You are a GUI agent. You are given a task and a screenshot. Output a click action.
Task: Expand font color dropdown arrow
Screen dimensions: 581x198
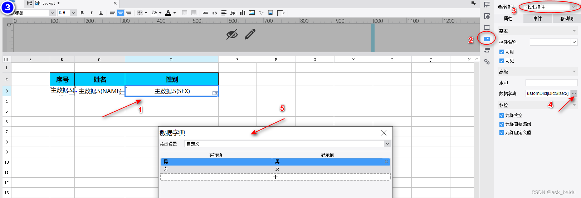click(x=175, y=13)
